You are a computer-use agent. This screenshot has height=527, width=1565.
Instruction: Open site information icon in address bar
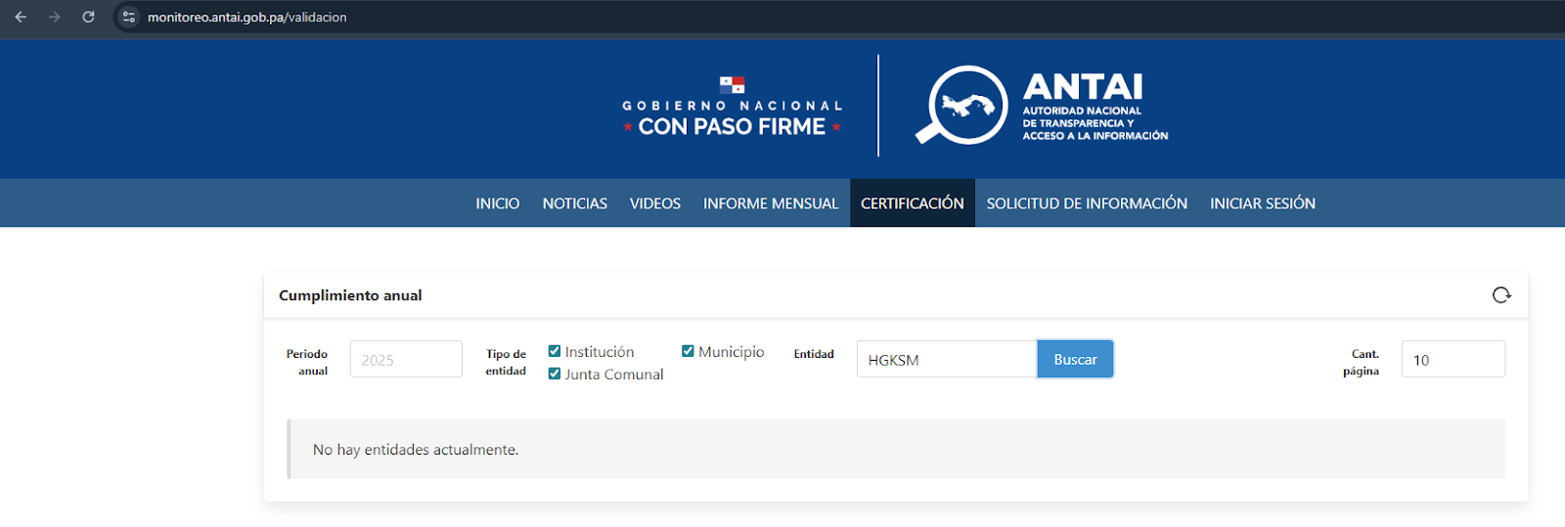[129, 17]
